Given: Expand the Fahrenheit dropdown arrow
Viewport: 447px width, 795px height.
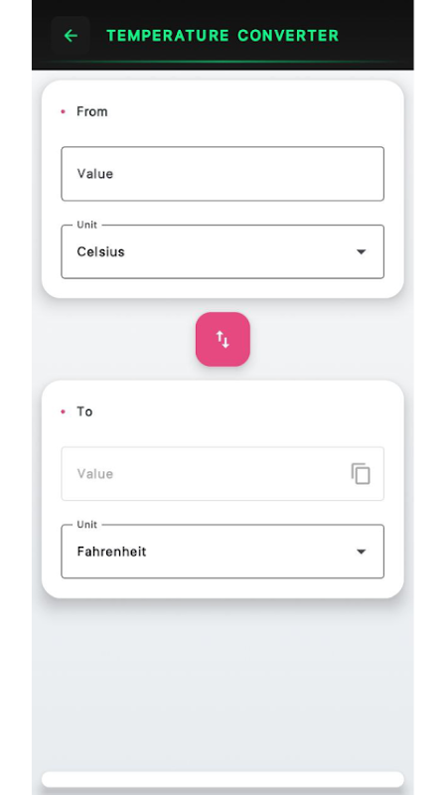Looking at the screenshot, I should (361, 552).
